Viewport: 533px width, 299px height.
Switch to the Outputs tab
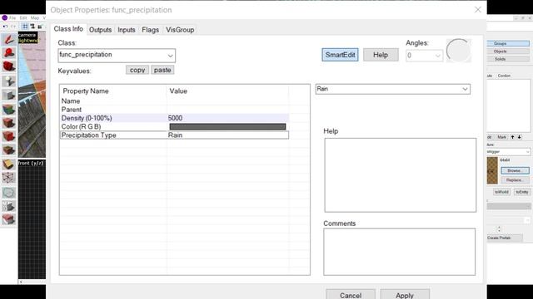click(100, 30)
